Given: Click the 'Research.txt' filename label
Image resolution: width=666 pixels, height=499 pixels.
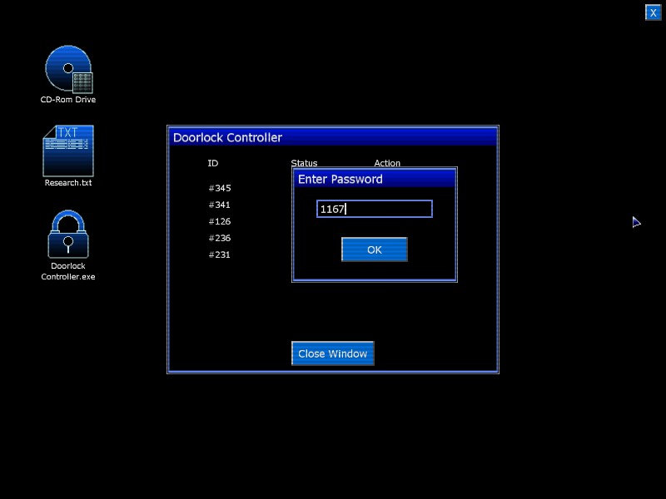Looking at the screenshot, I should 68,183.
